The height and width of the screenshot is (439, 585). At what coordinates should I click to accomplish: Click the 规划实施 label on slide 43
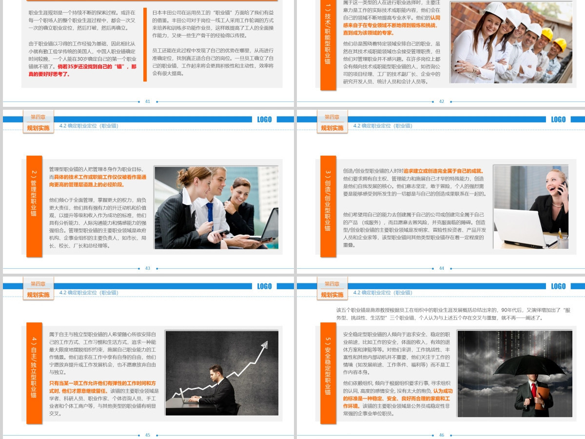tap(38, 128)
